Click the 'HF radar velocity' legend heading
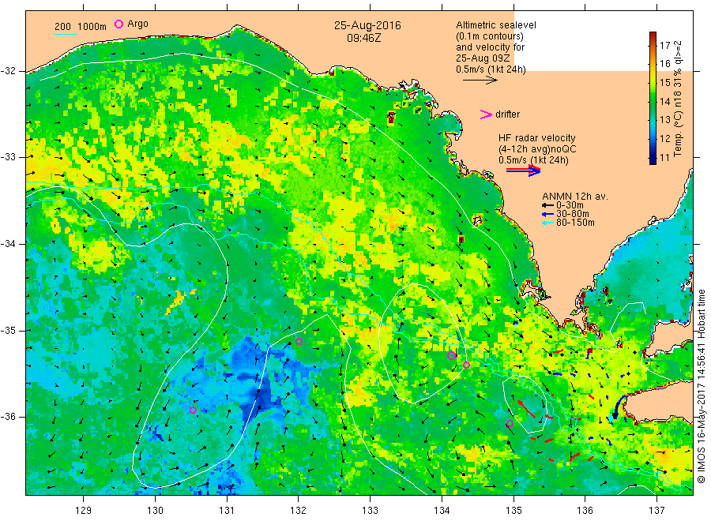The width and height of the screenshot is (711, 521). (537, 138)
